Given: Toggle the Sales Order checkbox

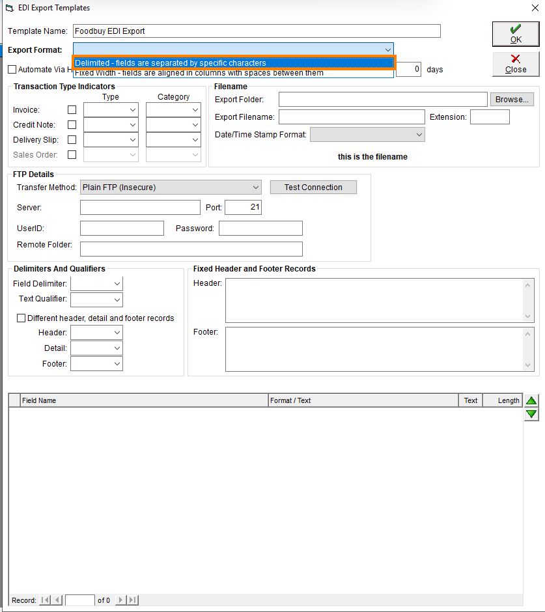Looking at the screenshot, I should [72, 154].
